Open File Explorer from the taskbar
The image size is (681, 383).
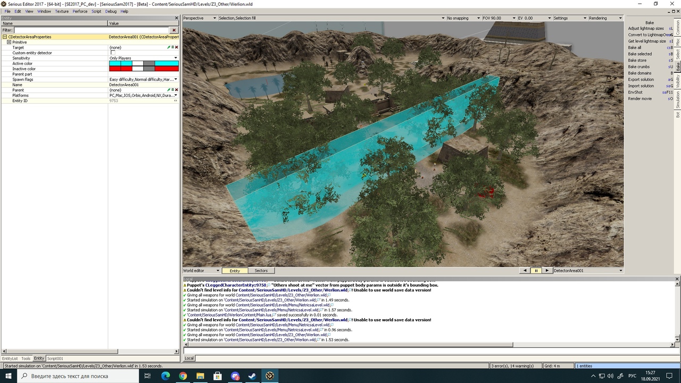pyautogui.click(x=200, y=376)
